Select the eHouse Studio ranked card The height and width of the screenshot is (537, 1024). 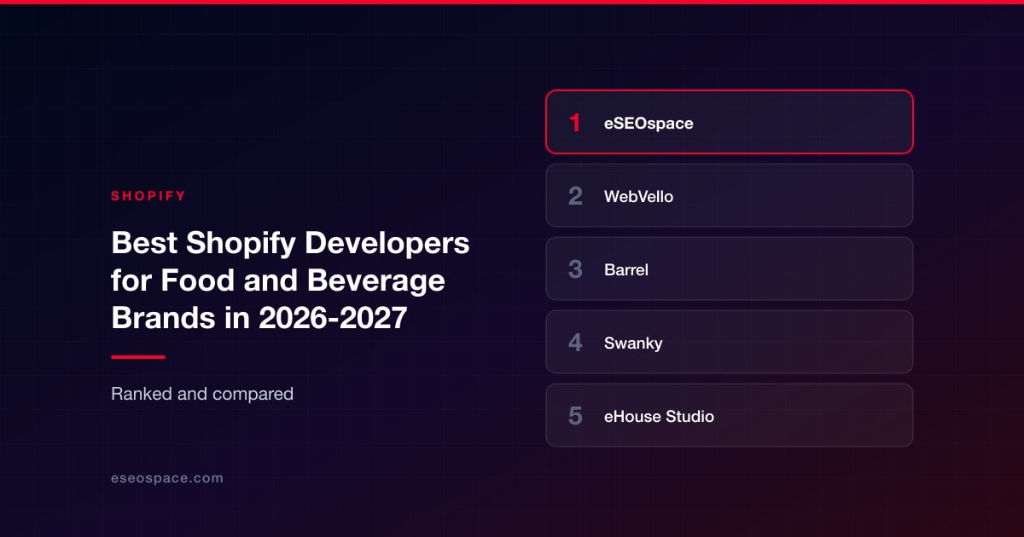(x=730, y=415)
